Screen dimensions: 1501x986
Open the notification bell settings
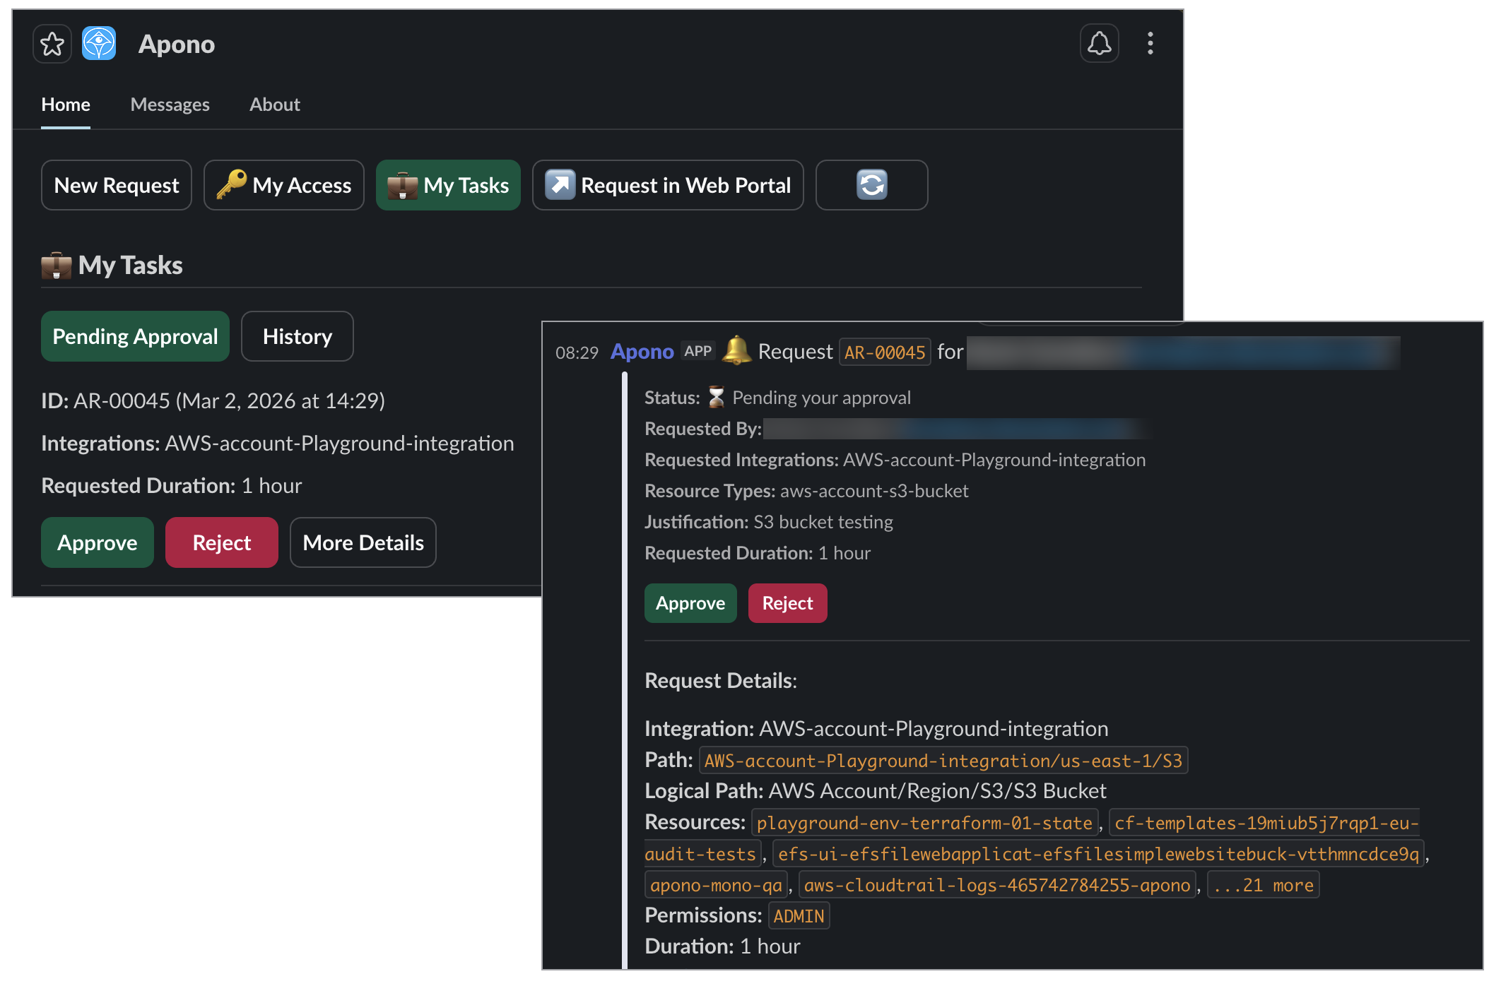tap(1099, 44)
